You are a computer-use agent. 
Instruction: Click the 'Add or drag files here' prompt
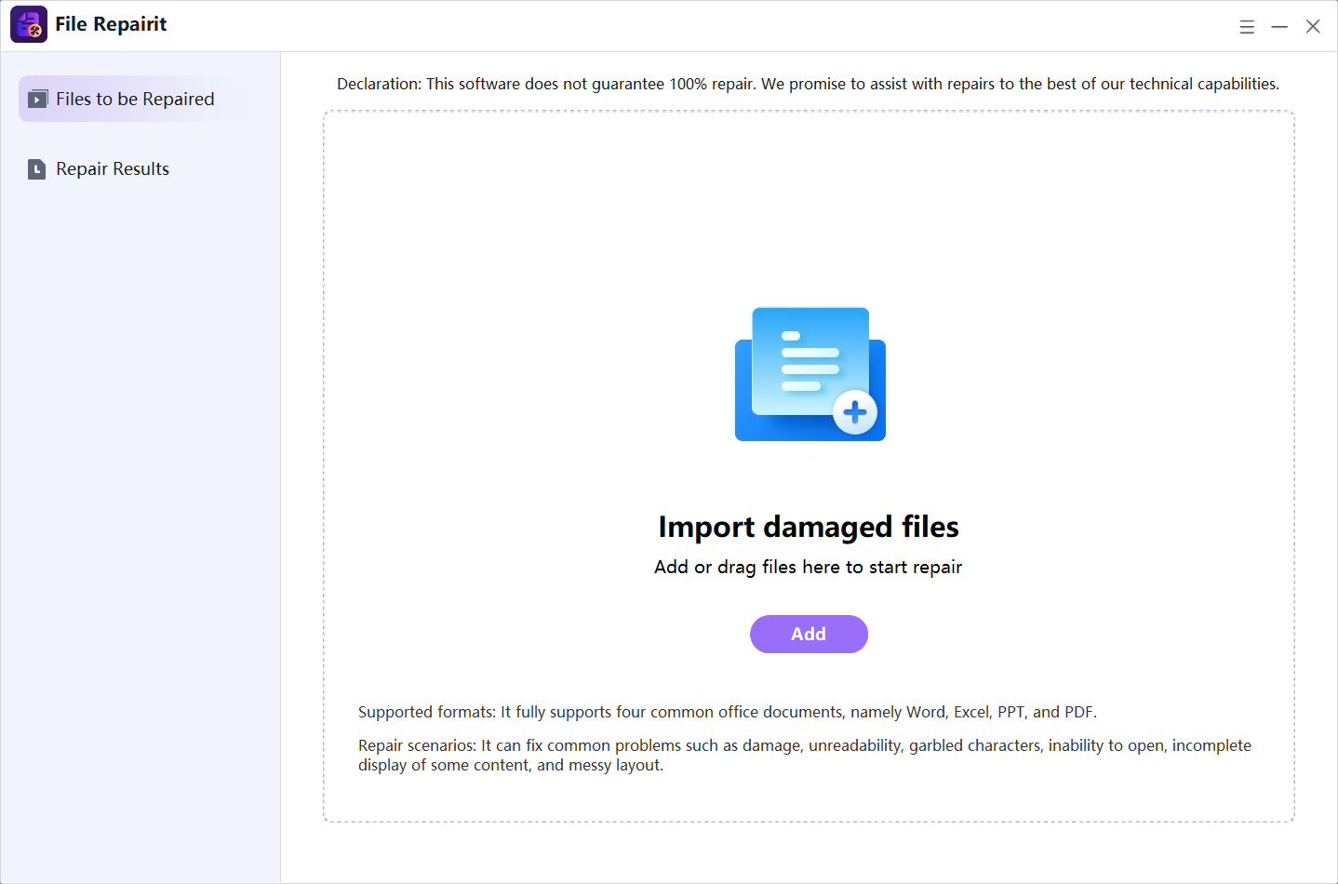coord(808,567)
